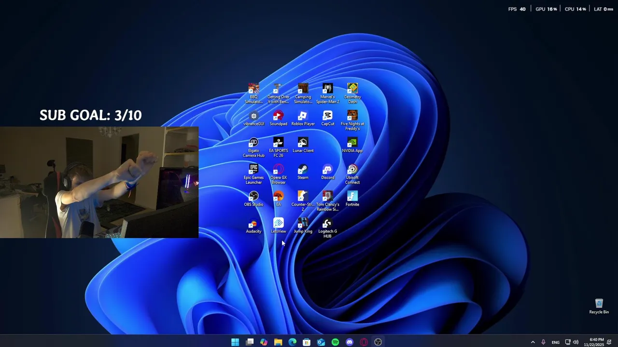Switch to OBS Studio on the taskbar
The image size is (618, 347).
(378, 342)
